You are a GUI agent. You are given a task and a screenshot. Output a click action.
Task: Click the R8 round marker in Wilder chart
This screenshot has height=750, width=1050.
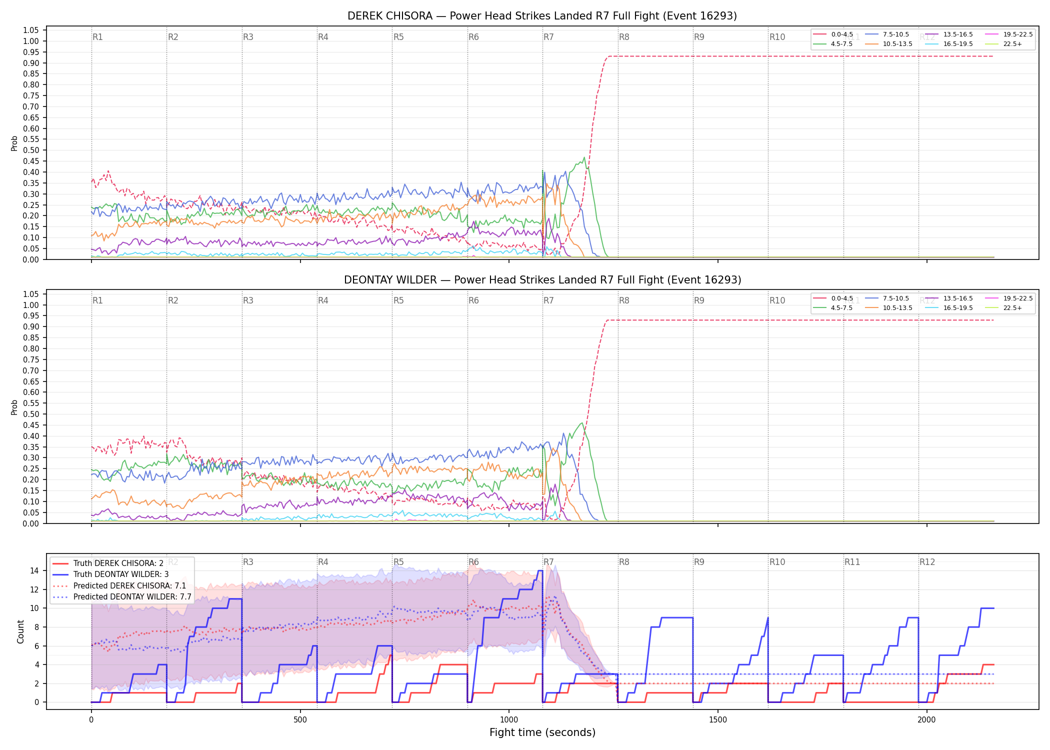coord(624,300)
